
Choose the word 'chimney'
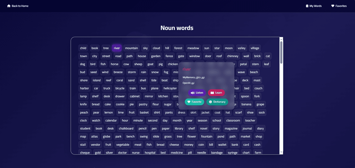point(232,56)
